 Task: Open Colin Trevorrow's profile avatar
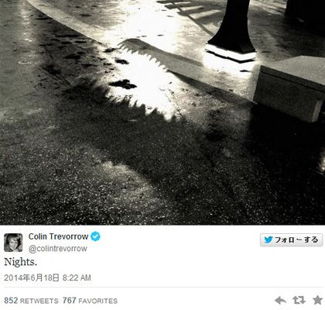(13, 243)
